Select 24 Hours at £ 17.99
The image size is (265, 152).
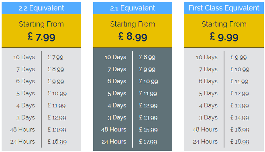[x=114, y=142]
